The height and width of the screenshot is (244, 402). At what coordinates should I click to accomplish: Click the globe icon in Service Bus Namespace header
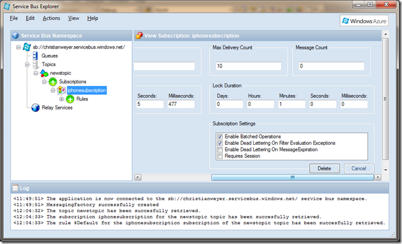[x=16, y=36]
